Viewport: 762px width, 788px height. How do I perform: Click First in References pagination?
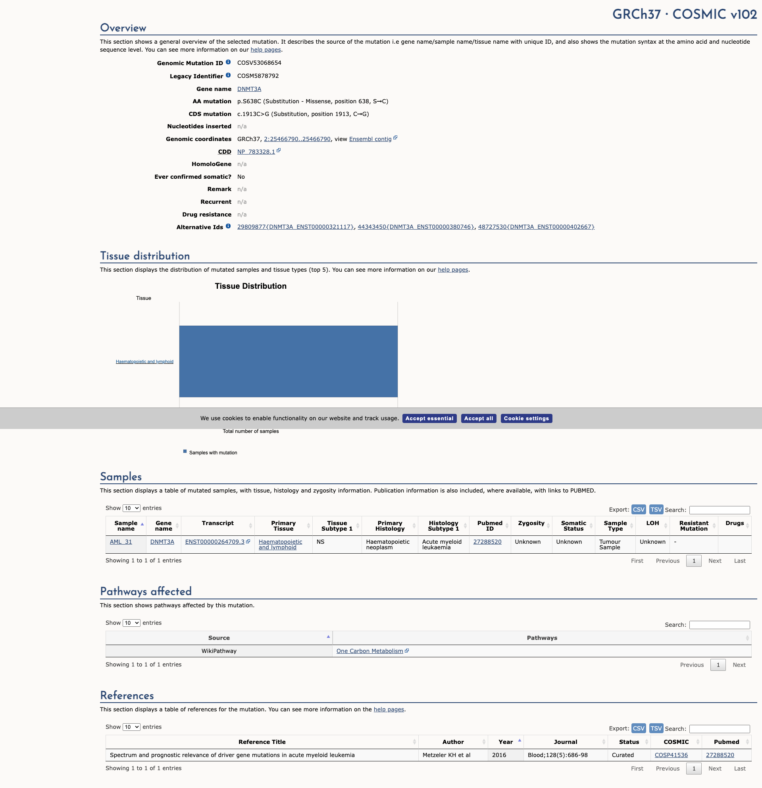[637, 768]
